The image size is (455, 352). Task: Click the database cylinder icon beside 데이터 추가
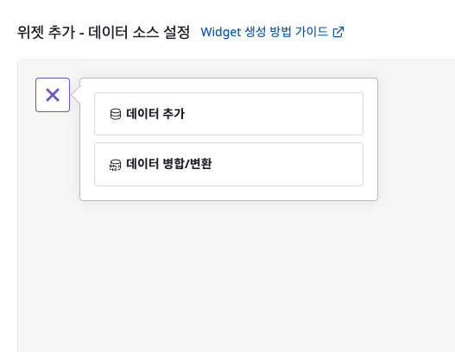(x=116, y=114)
